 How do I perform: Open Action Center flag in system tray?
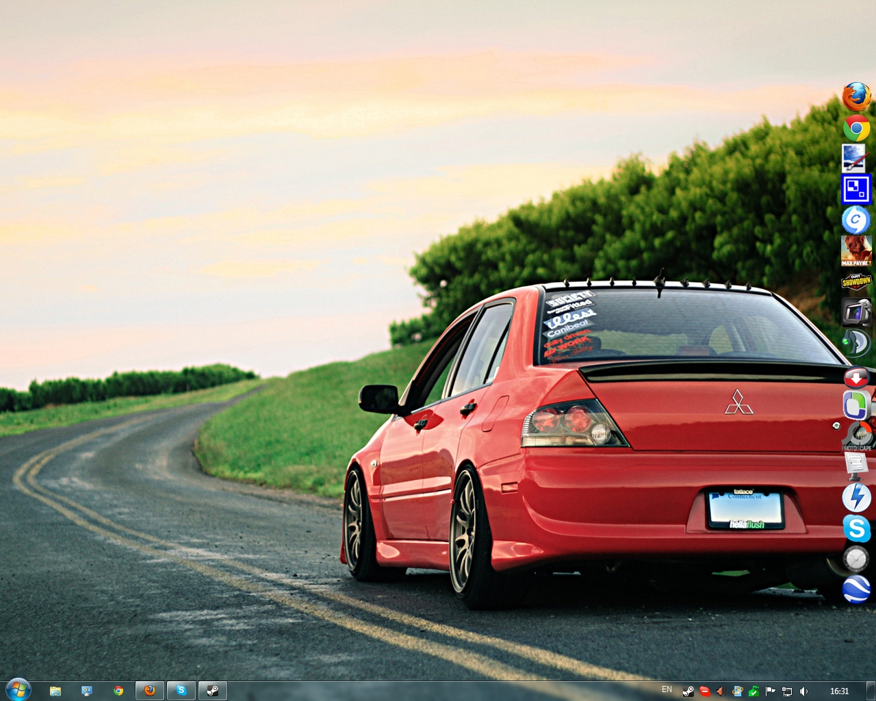pyautogui.click(x=770, y=691)
